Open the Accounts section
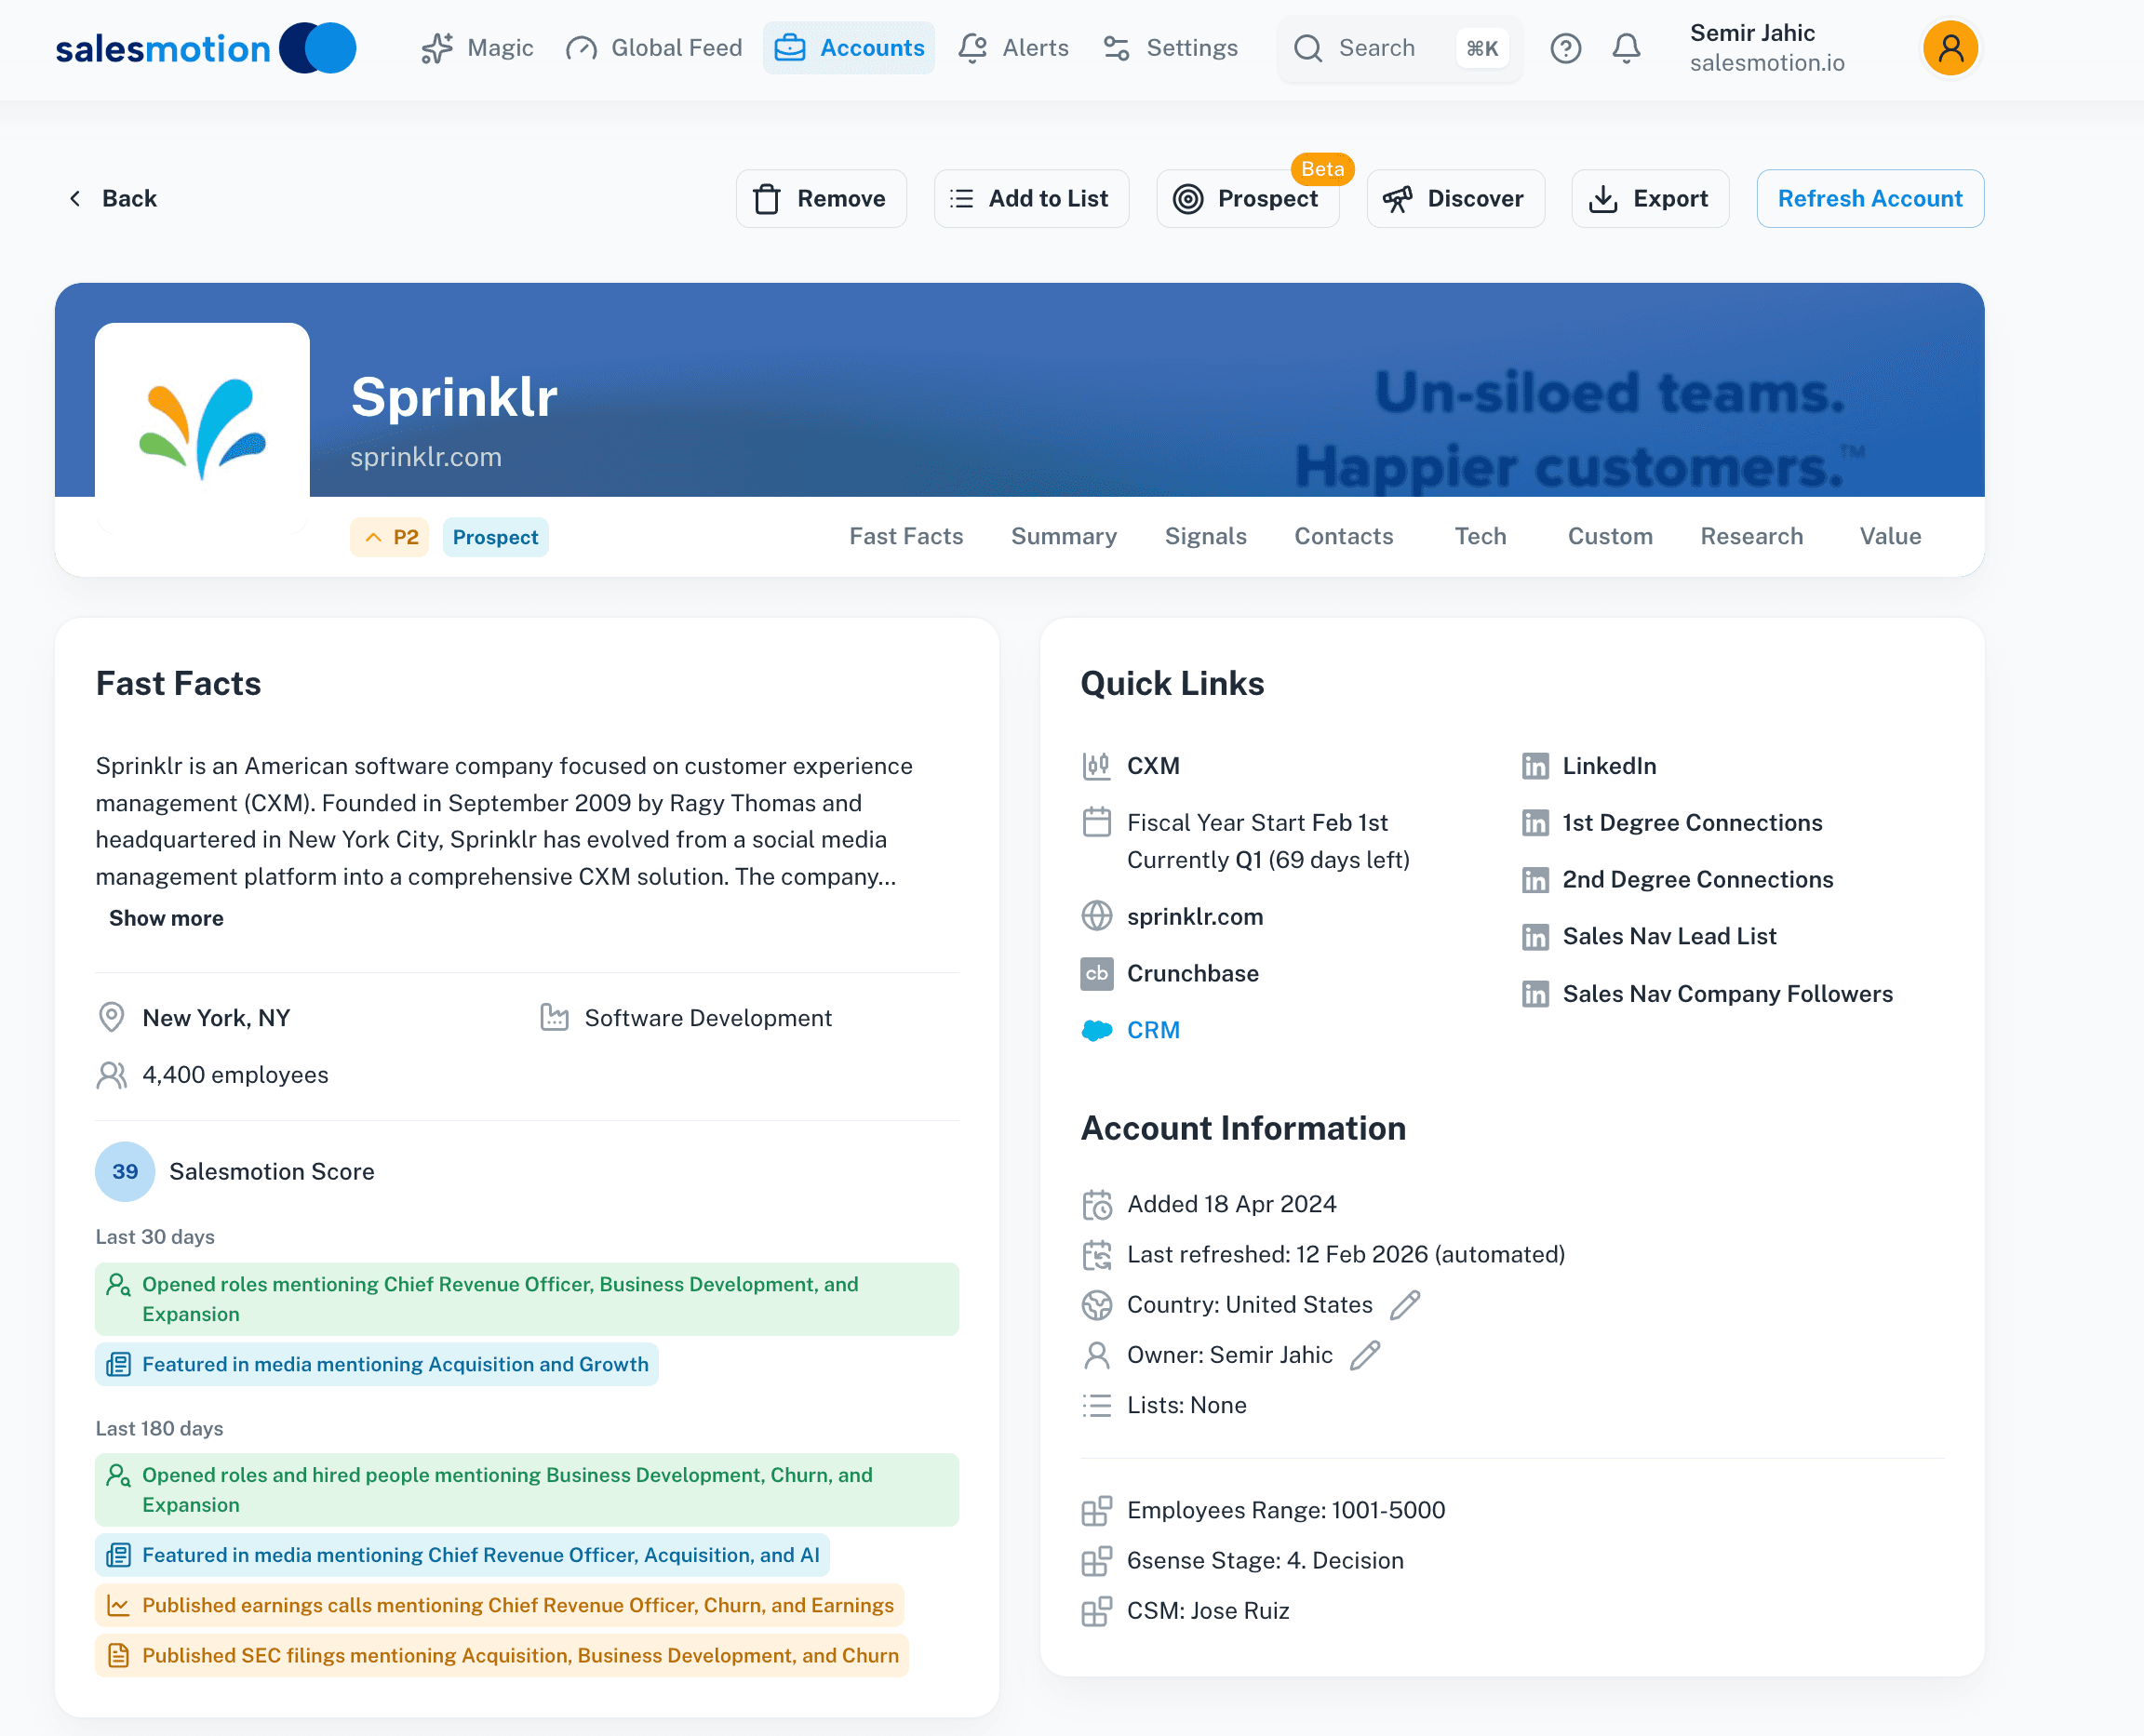The height and width of the screenshot is (1736, 2144). click(849, 48)
